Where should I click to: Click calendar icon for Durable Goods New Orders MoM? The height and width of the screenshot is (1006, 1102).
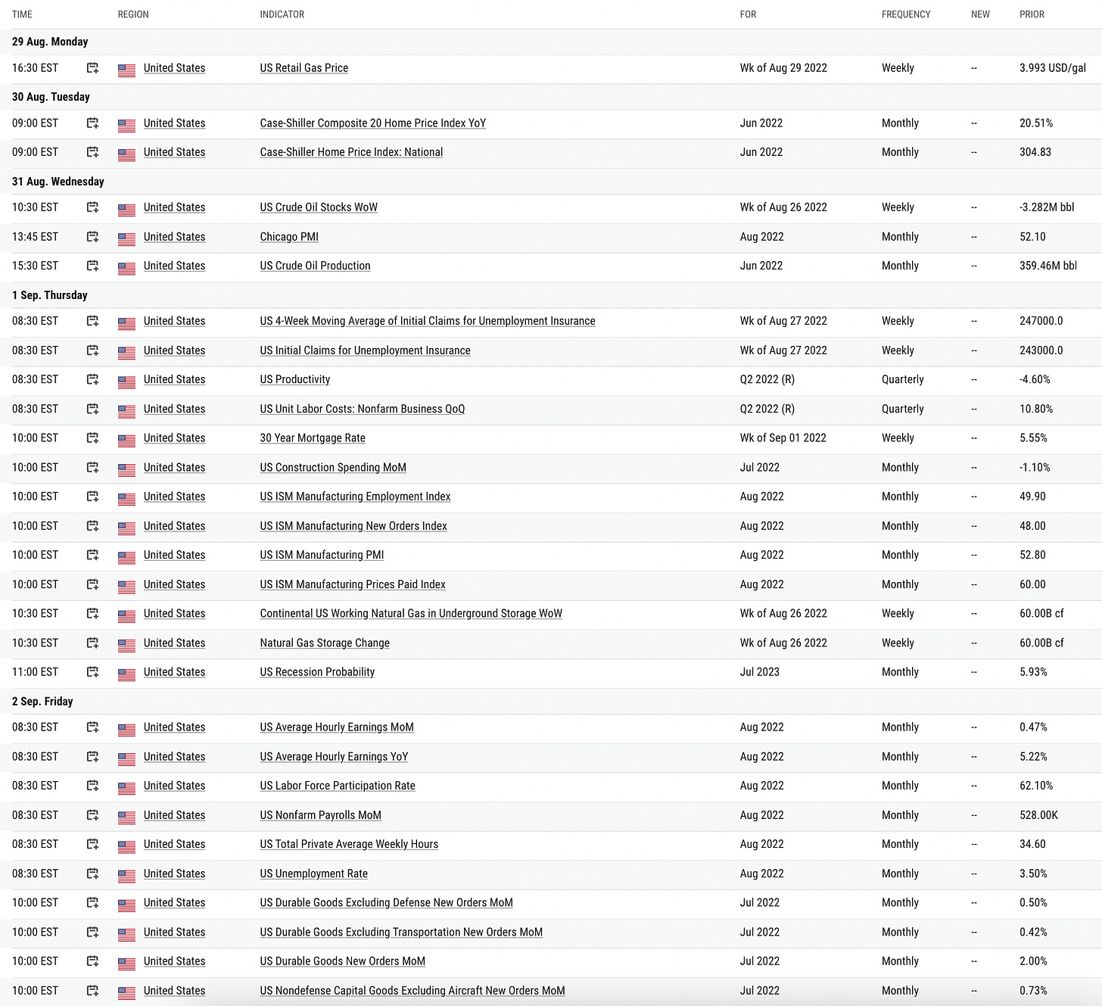coord(92,961)
